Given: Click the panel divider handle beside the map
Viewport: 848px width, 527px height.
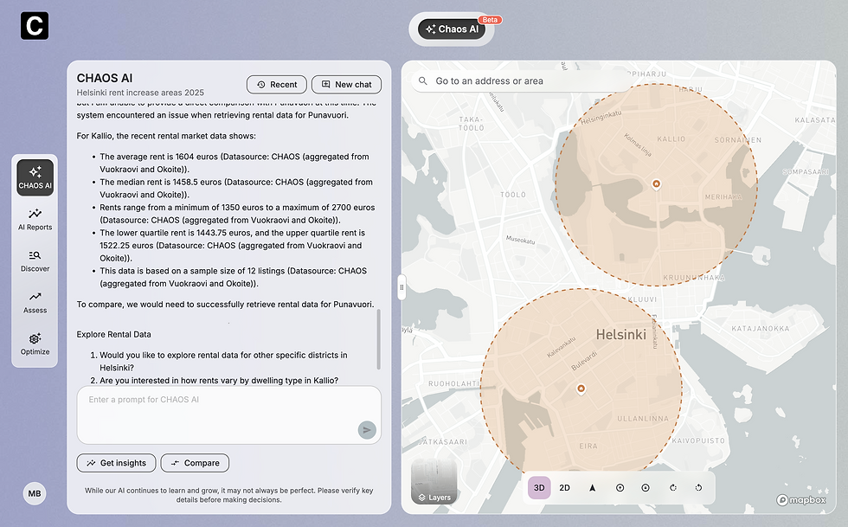Looking at the screenshot, I should pos(402,287).
